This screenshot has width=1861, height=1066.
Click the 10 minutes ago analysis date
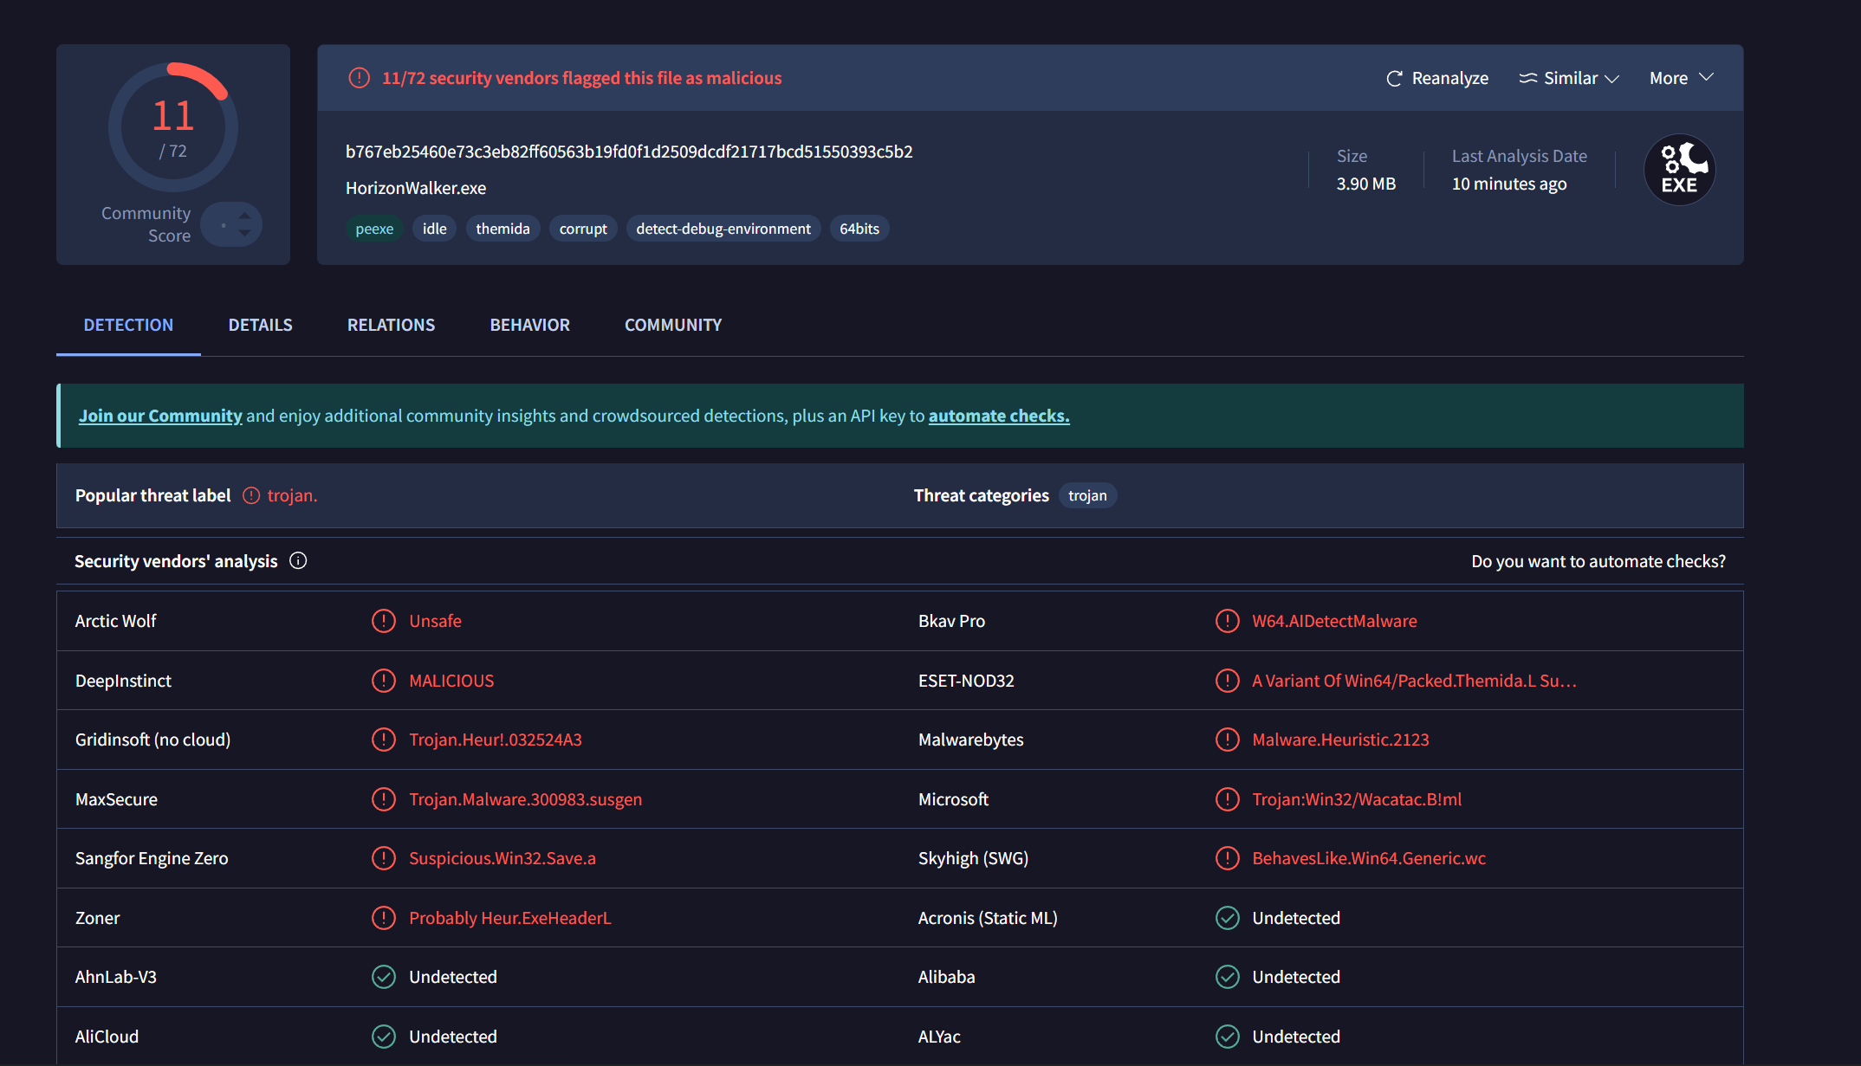(x=1509, y=184)
